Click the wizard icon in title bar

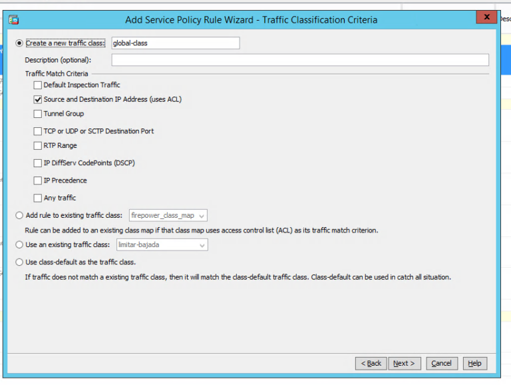pos(13,19)
